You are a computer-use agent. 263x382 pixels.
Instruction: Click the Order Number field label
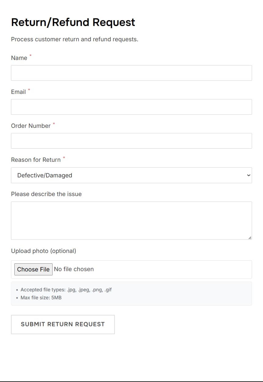pyautogui.click(x=31, y=125)
